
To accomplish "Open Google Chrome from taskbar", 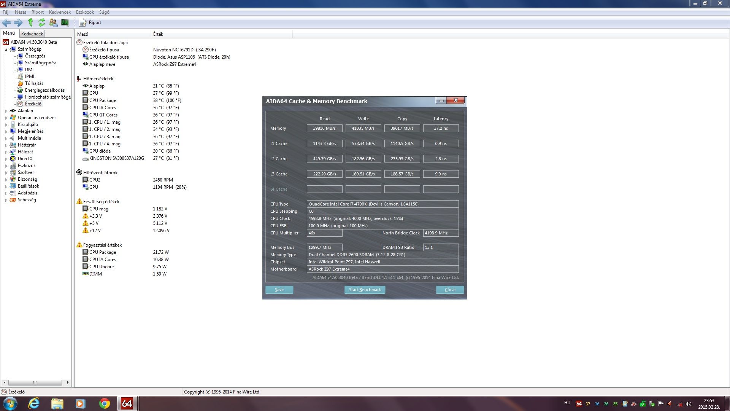I will click(x=105, y=403).
